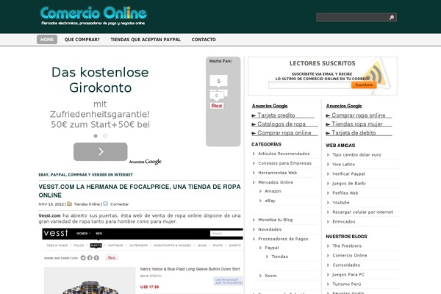The height and width of the screenshot is (294, 441).
Task: Click Recargar celular por internet link
Action: (x=363, y=212)
